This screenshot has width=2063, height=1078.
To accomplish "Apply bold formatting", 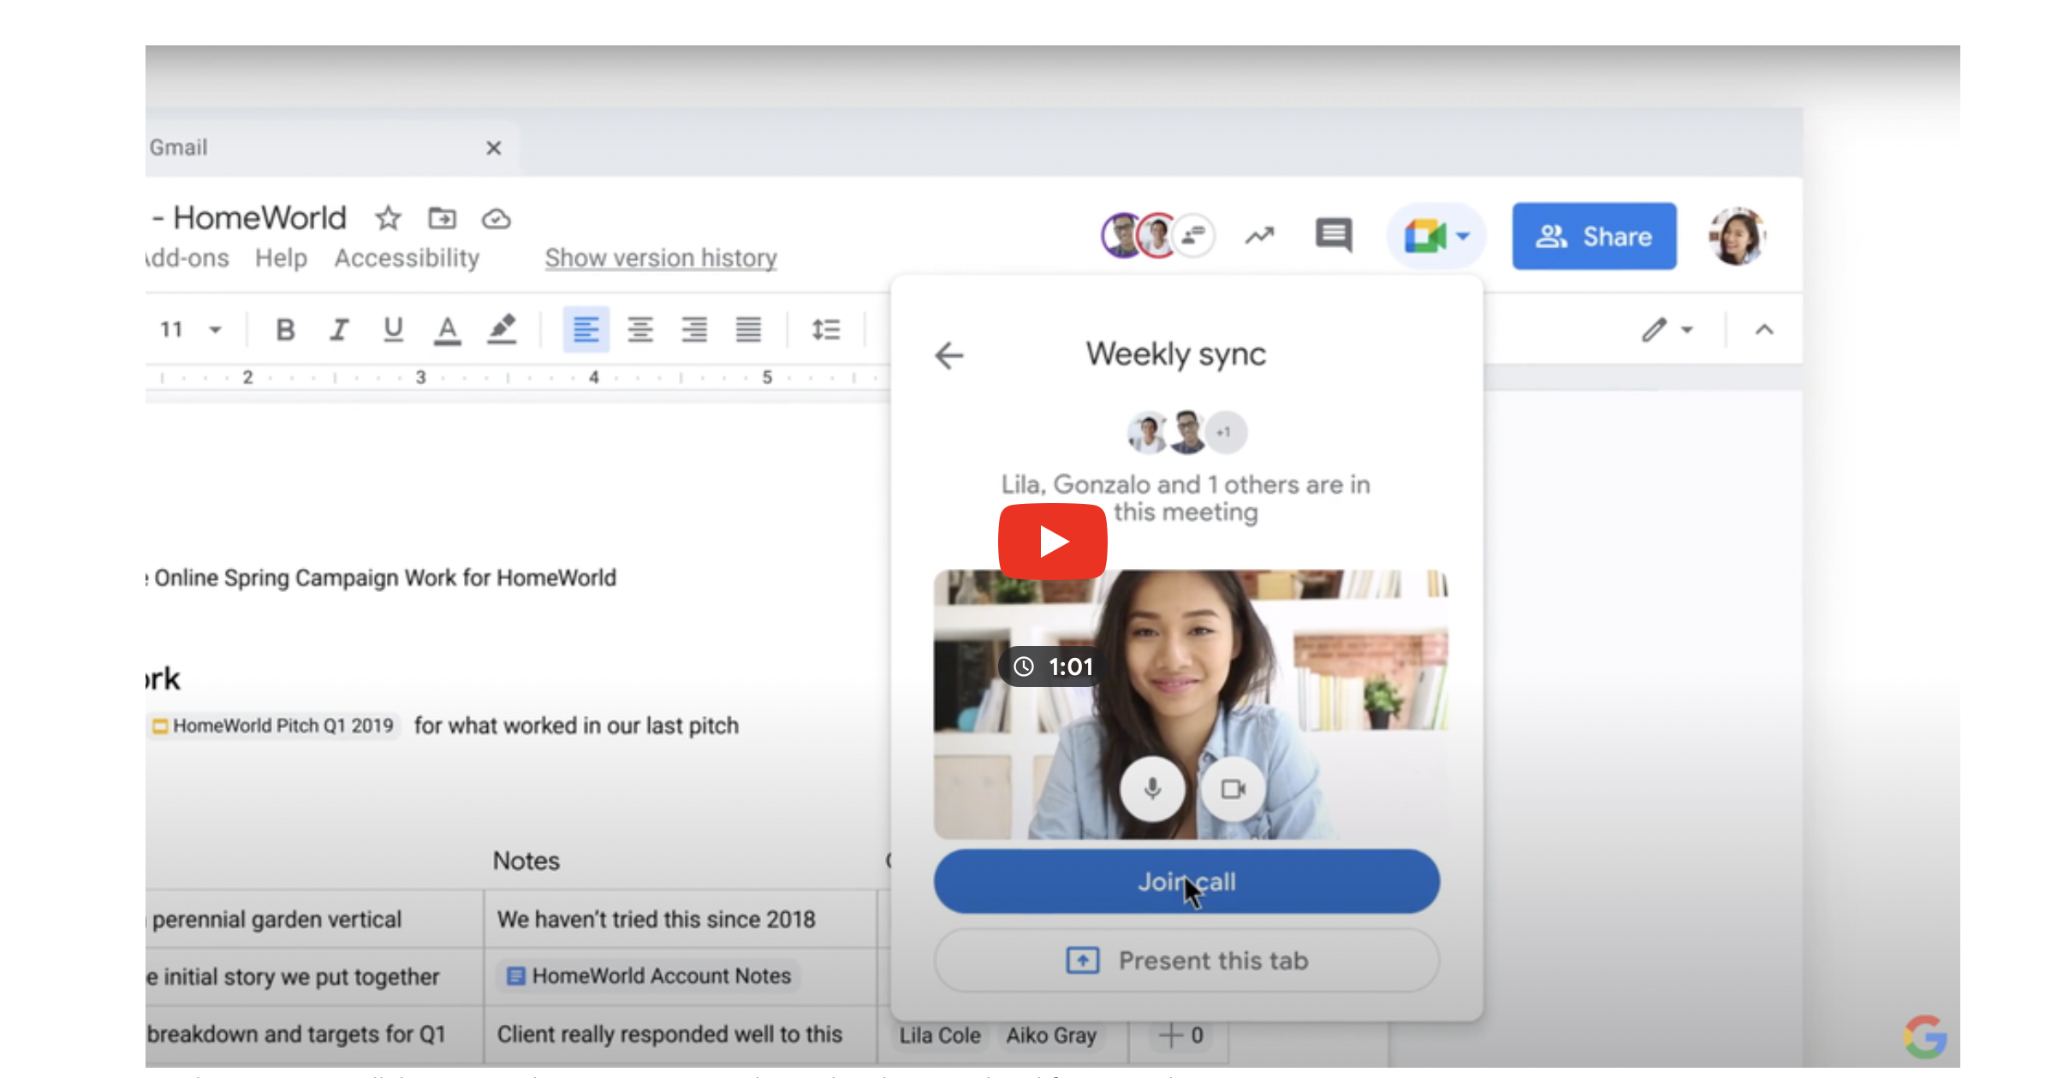I will point(285,329).
